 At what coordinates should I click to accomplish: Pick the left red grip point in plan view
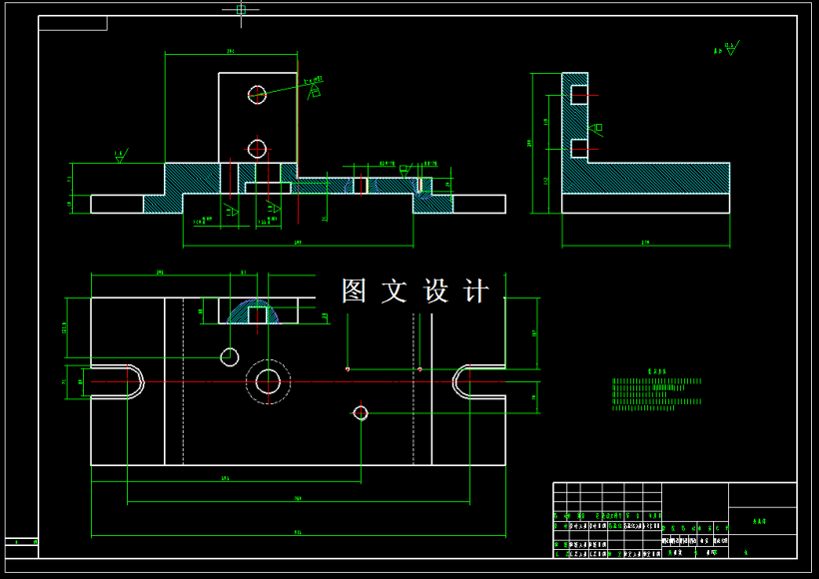pyautogui.click(x=348, y=369)
